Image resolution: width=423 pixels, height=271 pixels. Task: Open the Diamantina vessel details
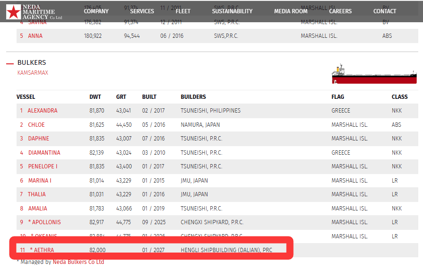click(x=44, y=153)
